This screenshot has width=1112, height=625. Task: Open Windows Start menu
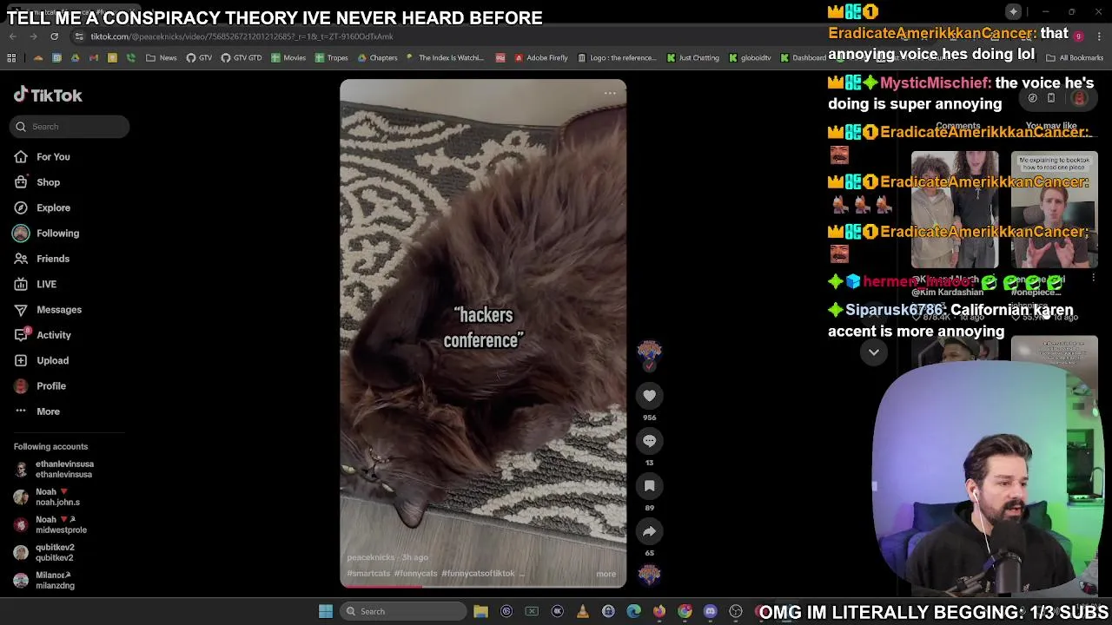[x=325, y=611]
